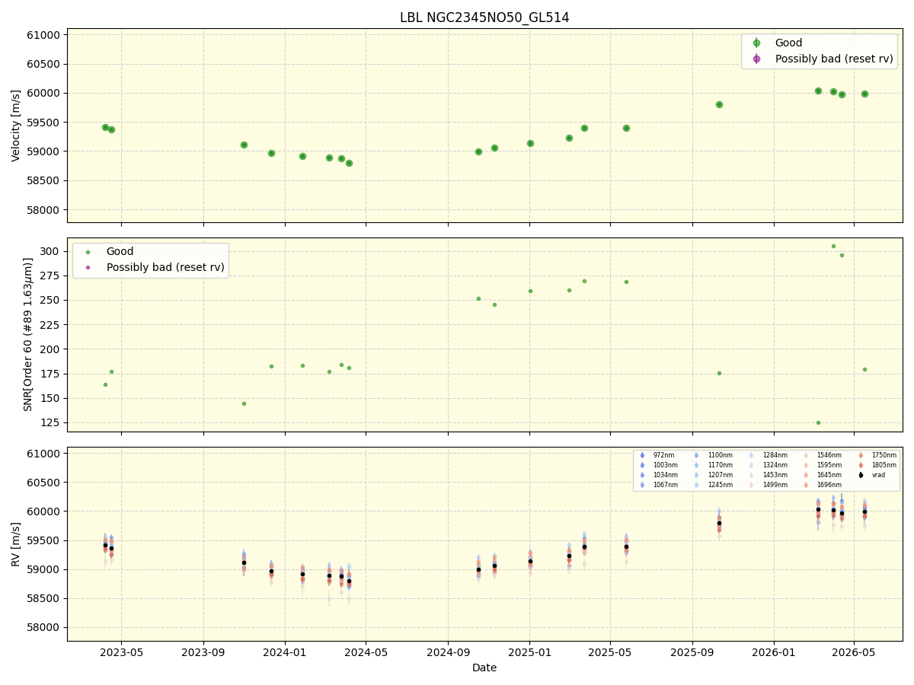
Task: Click the 1100nm legend entry
Action: pyautogui.click(x=720, y=455)
